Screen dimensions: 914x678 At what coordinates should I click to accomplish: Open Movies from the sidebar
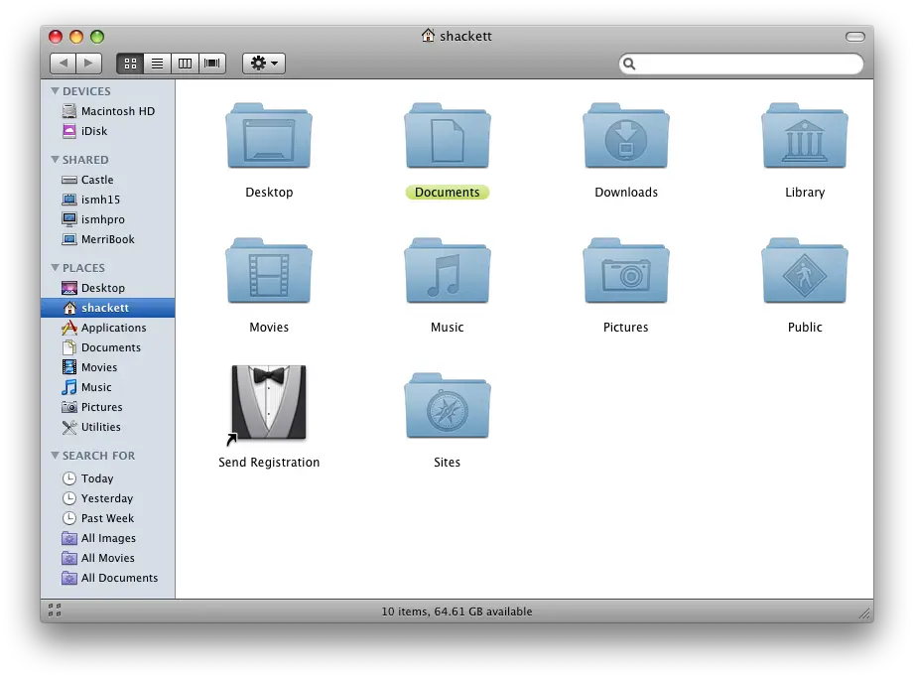[x=108, y=367]
